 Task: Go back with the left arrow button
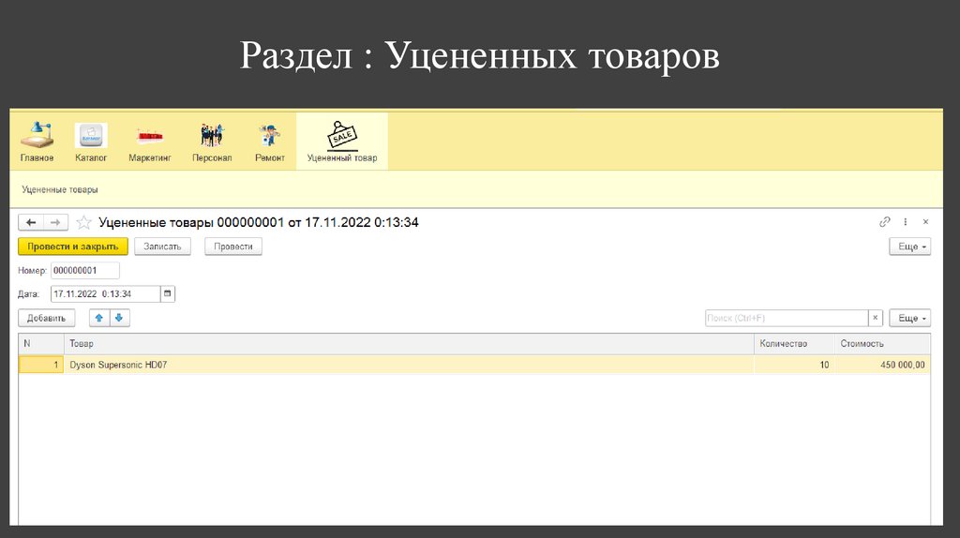pyautogui.click(x=31, y=222)
